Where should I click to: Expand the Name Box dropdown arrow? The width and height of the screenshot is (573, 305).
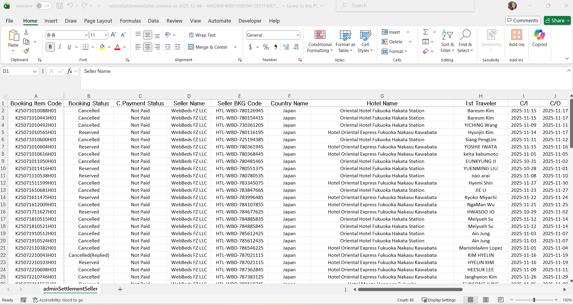point(35,71)
